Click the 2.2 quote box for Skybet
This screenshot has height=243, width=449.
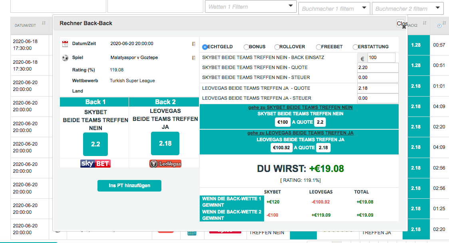[320, 122]
